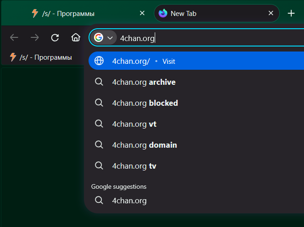Open the Google search engine dropdown
The width and height of the screenshot is (304, 227).
104,37
